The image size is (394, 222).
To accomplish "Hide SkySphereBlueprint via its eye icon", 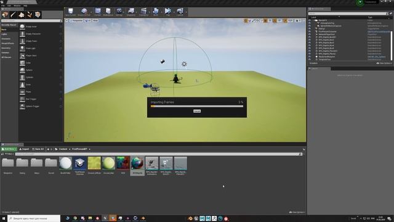I will point(310,57).
